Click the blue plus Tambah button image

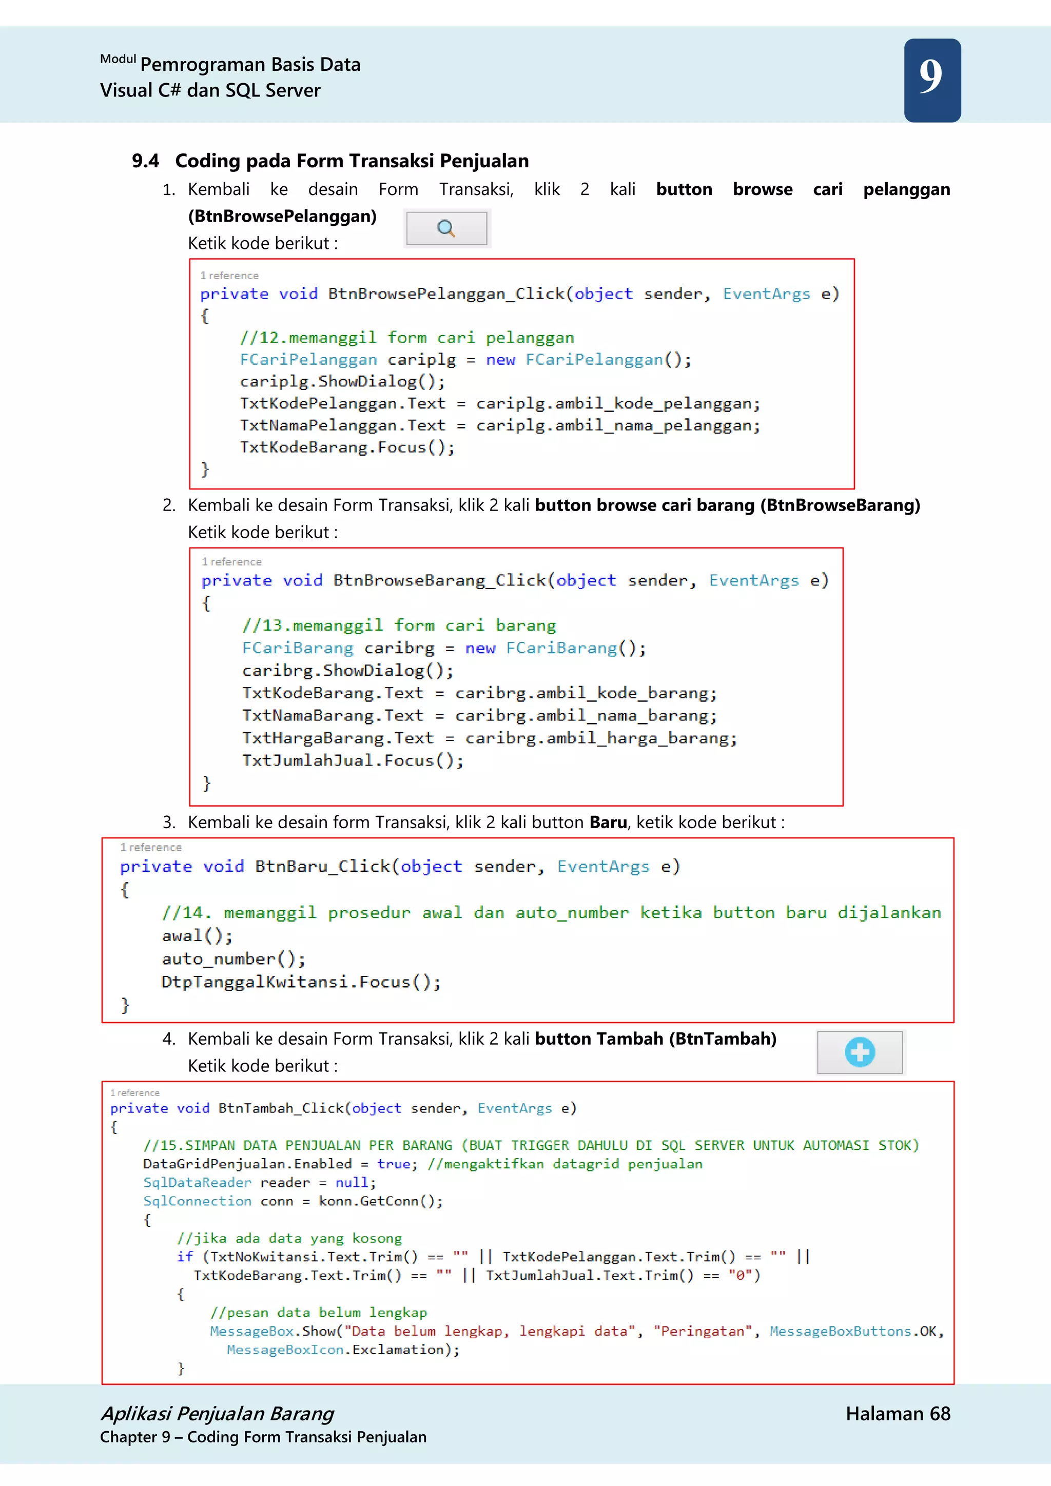(x=860, y=1052)
